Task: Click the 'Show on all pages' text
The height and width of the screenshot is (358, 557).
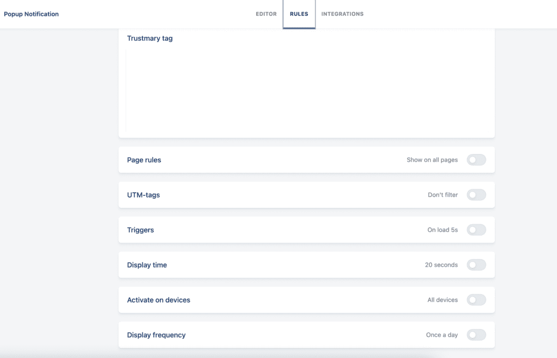Action: coord(432,160)
